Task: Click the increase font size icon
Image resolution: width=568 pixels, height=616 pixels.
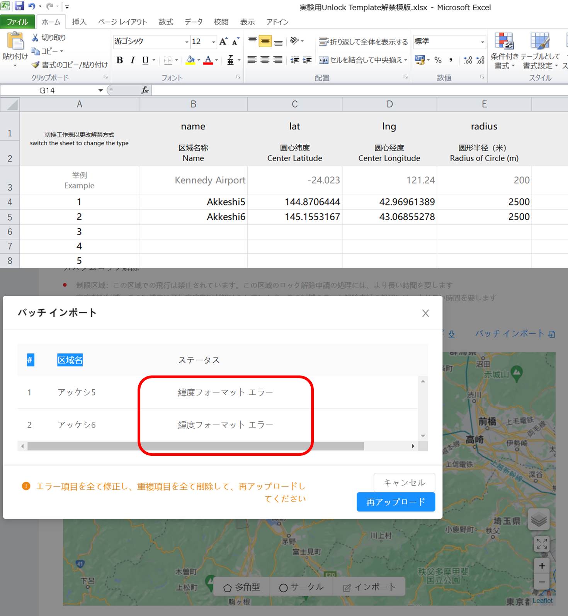Action: [223, 41]
